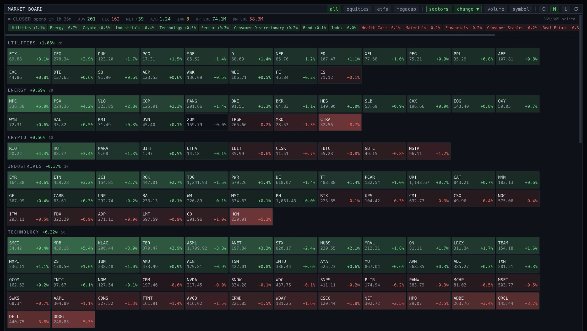Switch to normal density N
This screenshot has width=587, height=331.
click(x=555, y=9)
